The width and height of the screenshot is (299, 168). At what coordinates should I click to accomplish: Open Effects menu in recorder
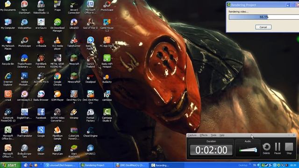click(204, 135)
